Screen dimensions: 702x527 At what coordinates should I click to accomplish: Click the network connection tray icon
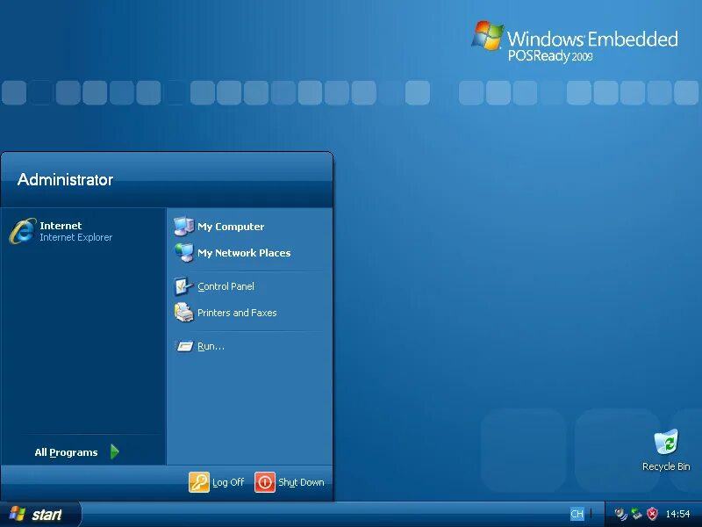coord(636,514)
